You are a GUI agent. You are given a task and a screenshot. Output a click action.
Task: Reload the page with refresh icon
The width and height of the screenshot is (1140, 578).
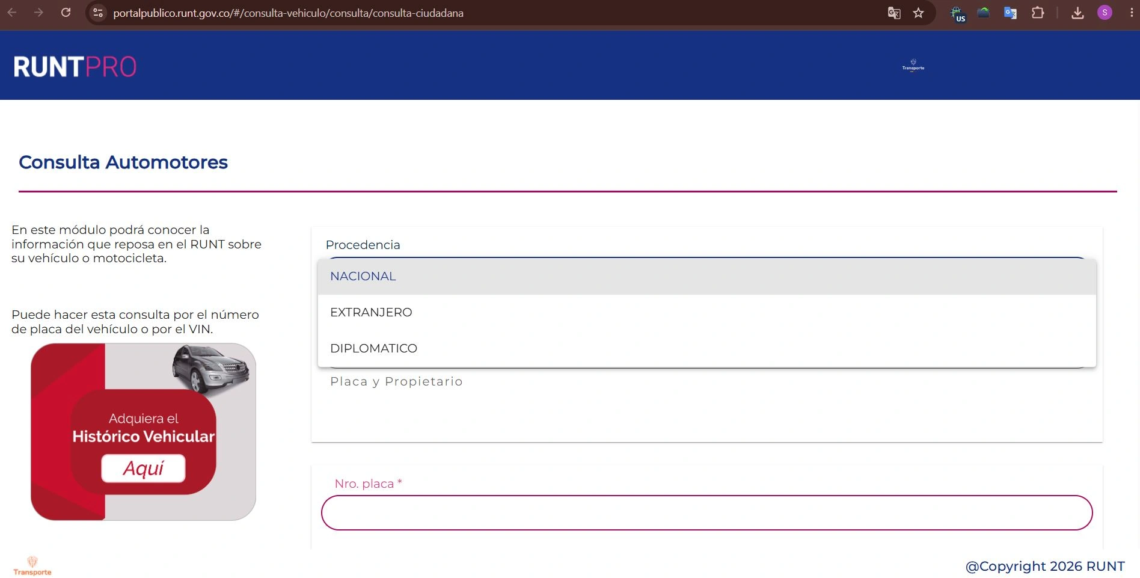coord(66,13)
